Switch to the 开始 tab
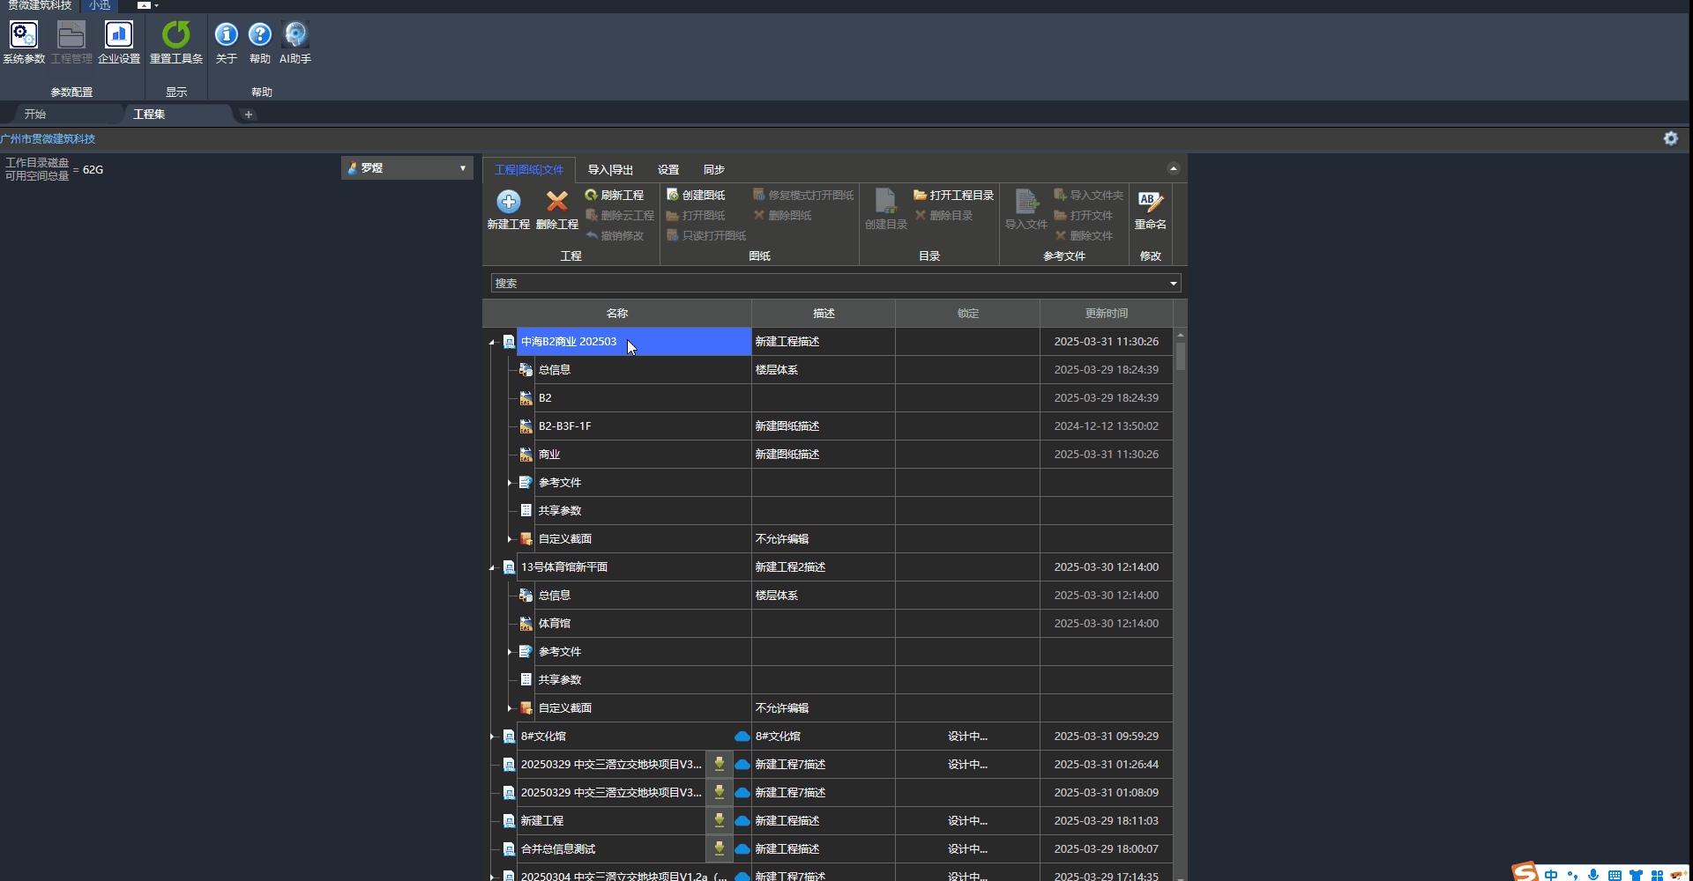 (35, 114)
